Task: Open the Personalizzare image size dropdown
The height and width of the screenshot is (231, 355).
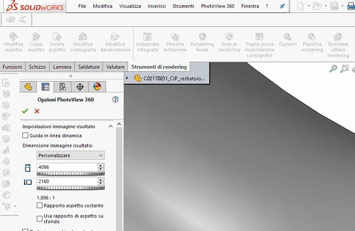Action: (x=70, y=155)
